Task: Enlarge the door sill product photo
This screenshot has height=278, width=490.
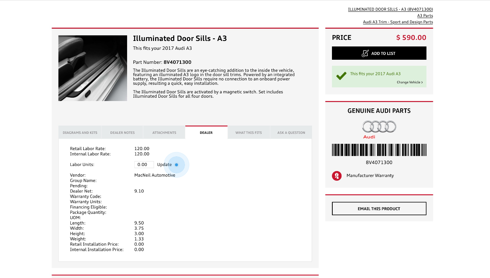Action: [x=93, y=68]
